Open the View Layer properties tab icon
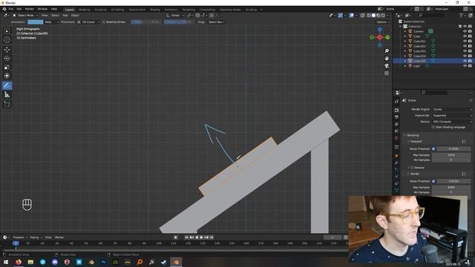 (396, 124)
